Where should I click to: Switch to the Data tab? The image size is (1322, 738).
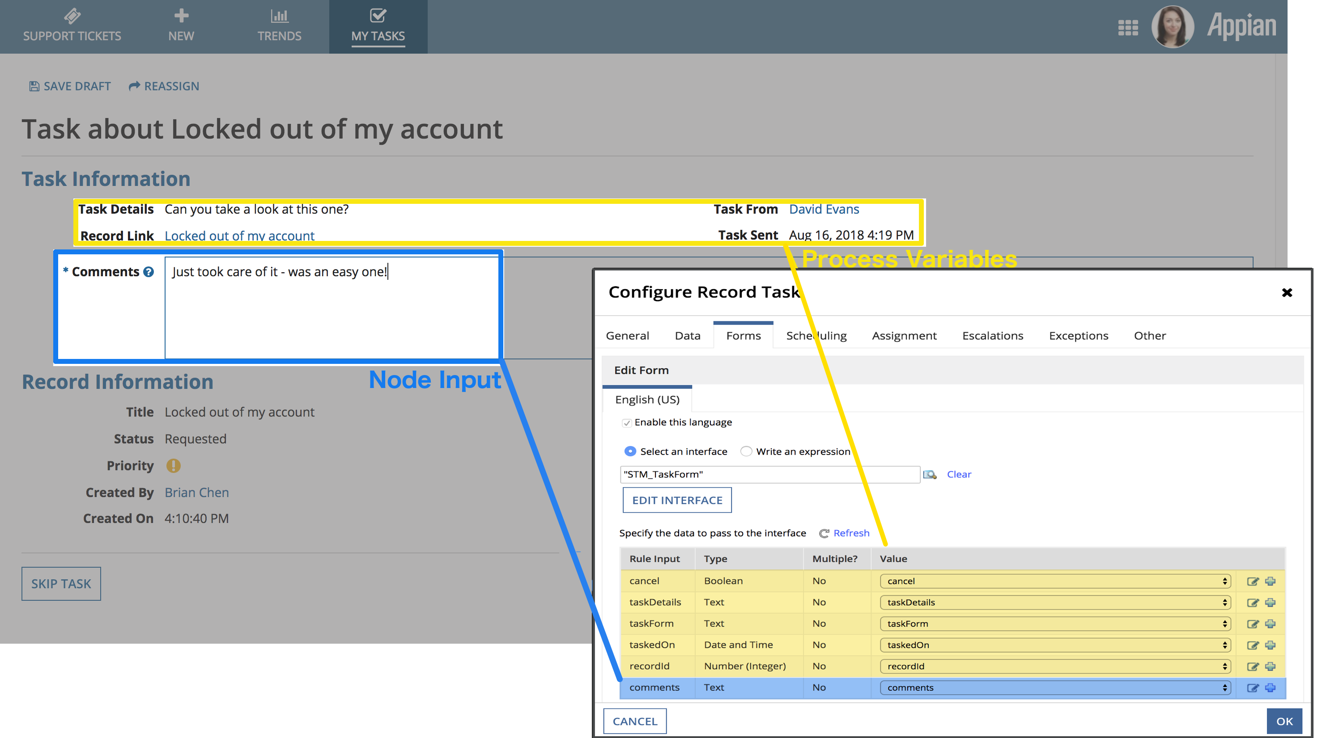point(688,335)
